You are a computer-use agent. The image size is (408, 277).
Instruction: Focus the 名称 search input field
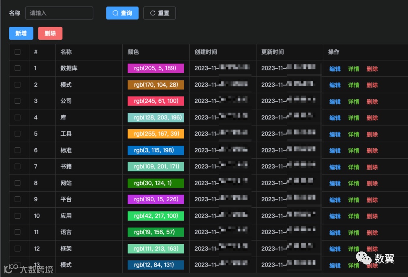[59, 13]
